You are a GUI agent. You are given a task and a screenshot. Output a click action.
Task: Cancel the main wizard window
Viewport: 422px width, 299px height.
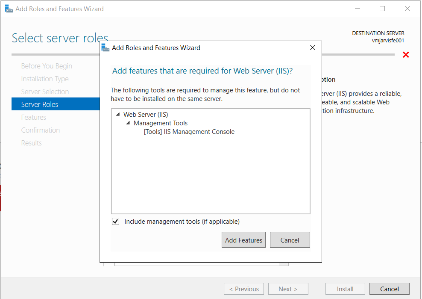point(390,289)
